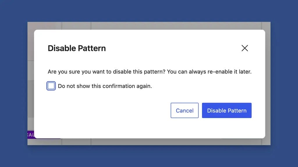This screenshot has height=167, width=298.
Task: Dismiss the Disable Pattern dialog via X icon
Action: (245, 48)
